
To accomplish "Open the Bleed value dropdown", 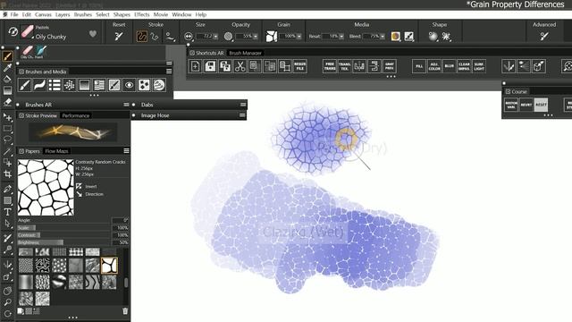I will click(383, 36).
